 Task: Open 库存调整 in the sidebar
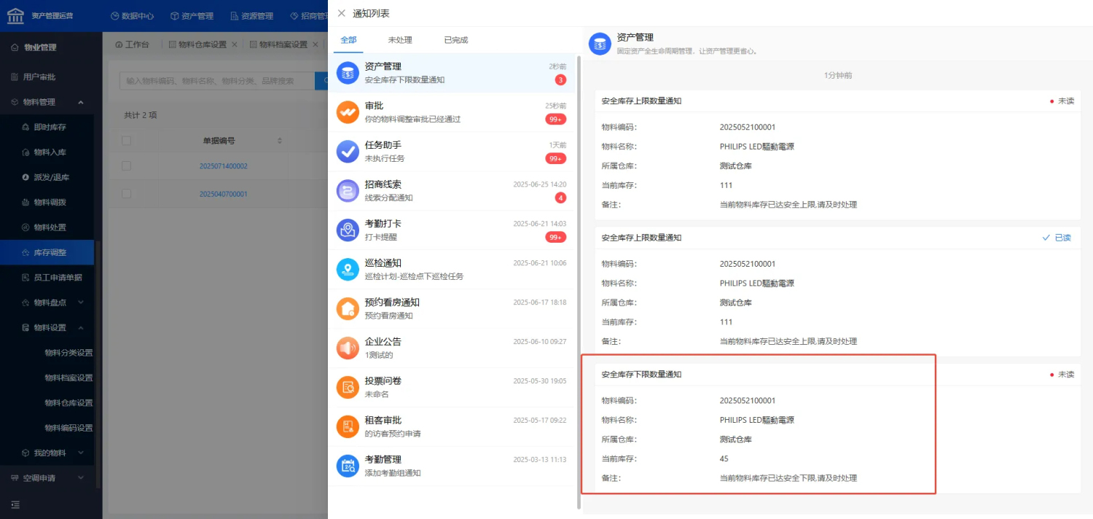click(x=47, y=252)
